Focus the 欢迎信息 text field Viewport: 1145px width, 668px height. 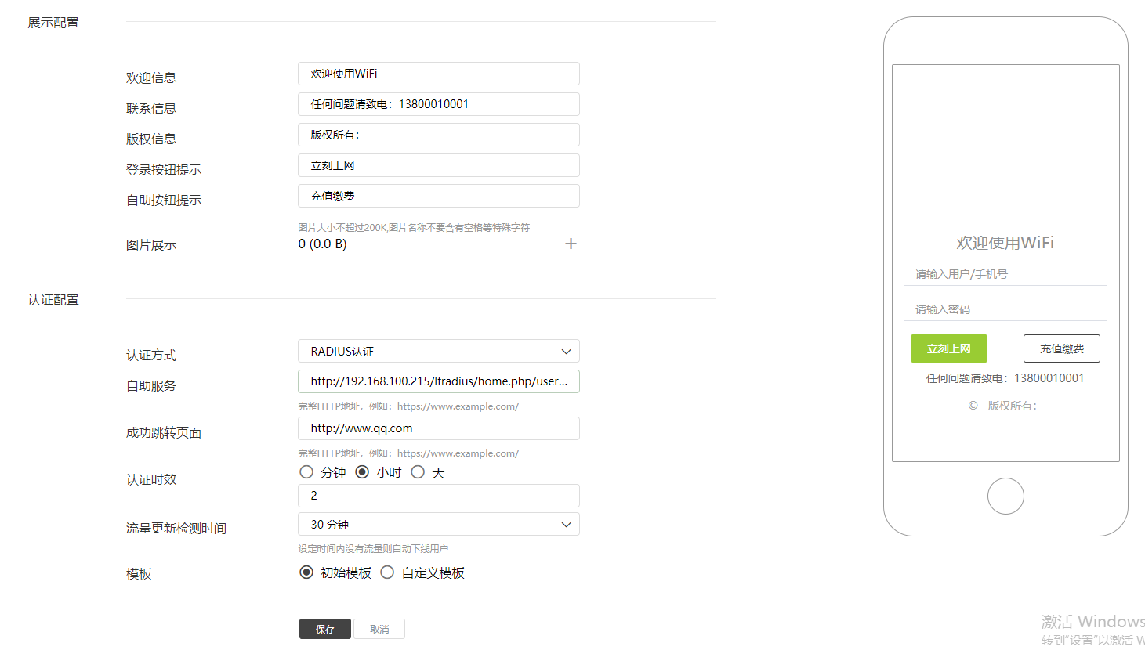(x=438, y=74)
